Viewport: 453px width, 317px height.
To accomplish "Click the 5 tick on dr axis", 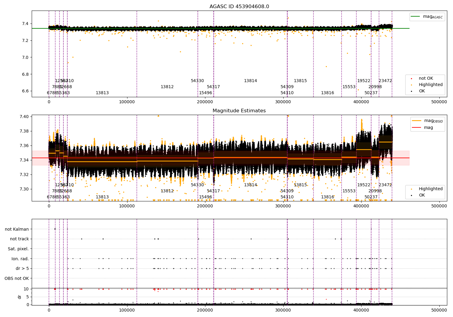I will click(27, 297).
